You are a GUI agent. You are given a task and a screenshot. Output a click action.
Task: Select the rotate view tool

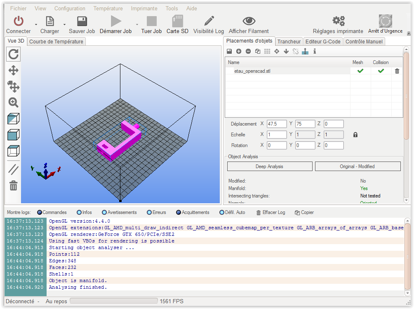[14, 54]
